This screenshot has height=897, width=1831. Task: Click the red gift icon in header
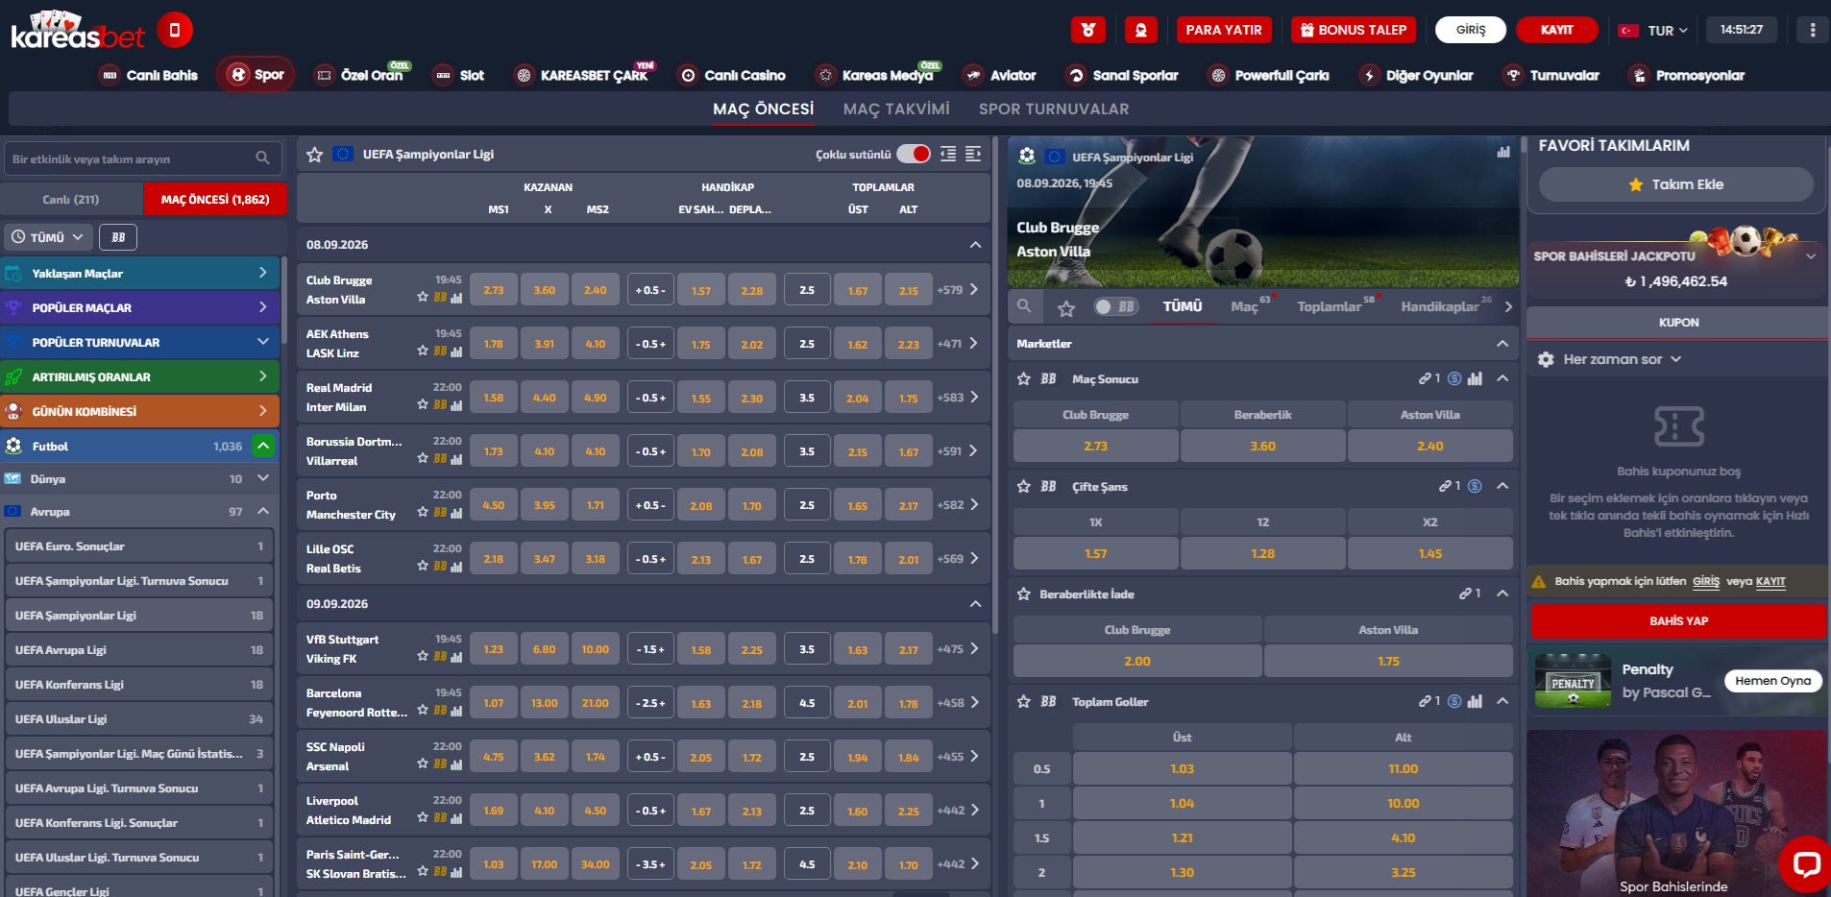(1088, 30)
